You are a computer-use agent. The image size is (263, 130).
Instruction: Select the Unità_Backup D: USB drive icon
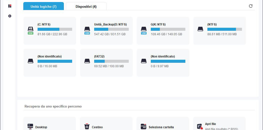[x=87, y=30]
